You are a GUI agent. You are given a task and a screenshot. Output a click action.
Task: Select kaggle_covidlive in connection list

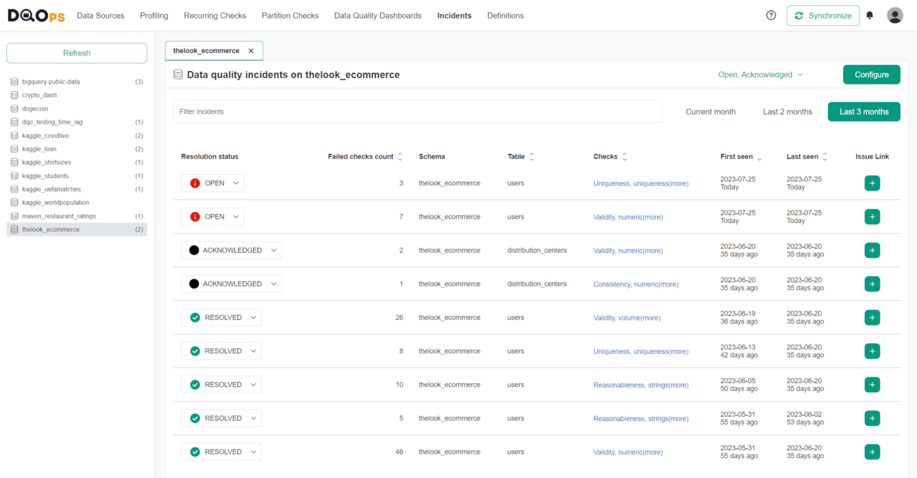click(x=76, y=135)
